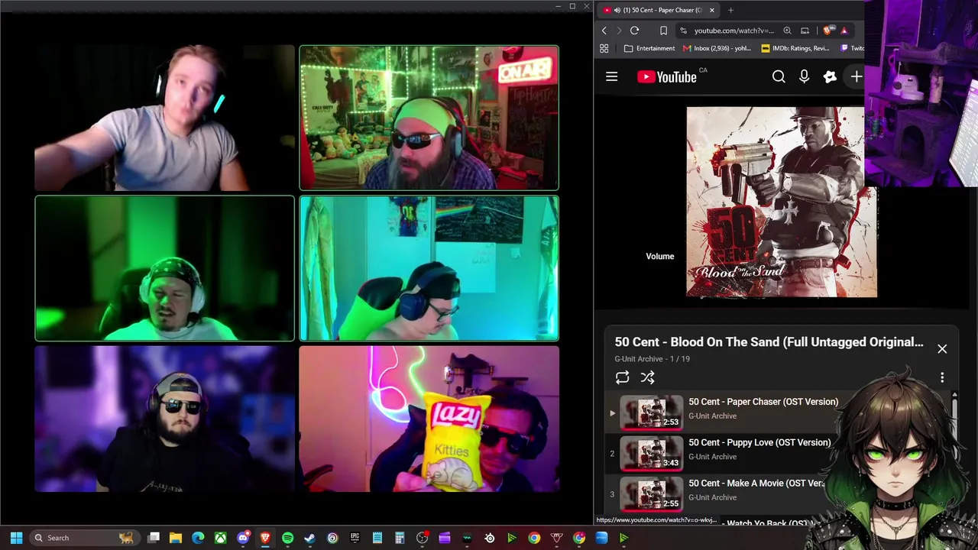Toggle playlist shuffle
This screenshot has width=978, height=550.
(647, 377)
